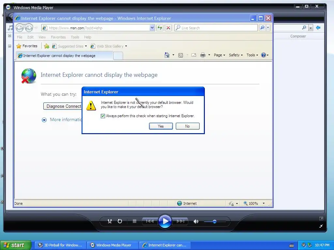Click Previous track in Windows Media Player
The height and width of the screenshot is (250, 334).
coord(150,221)
